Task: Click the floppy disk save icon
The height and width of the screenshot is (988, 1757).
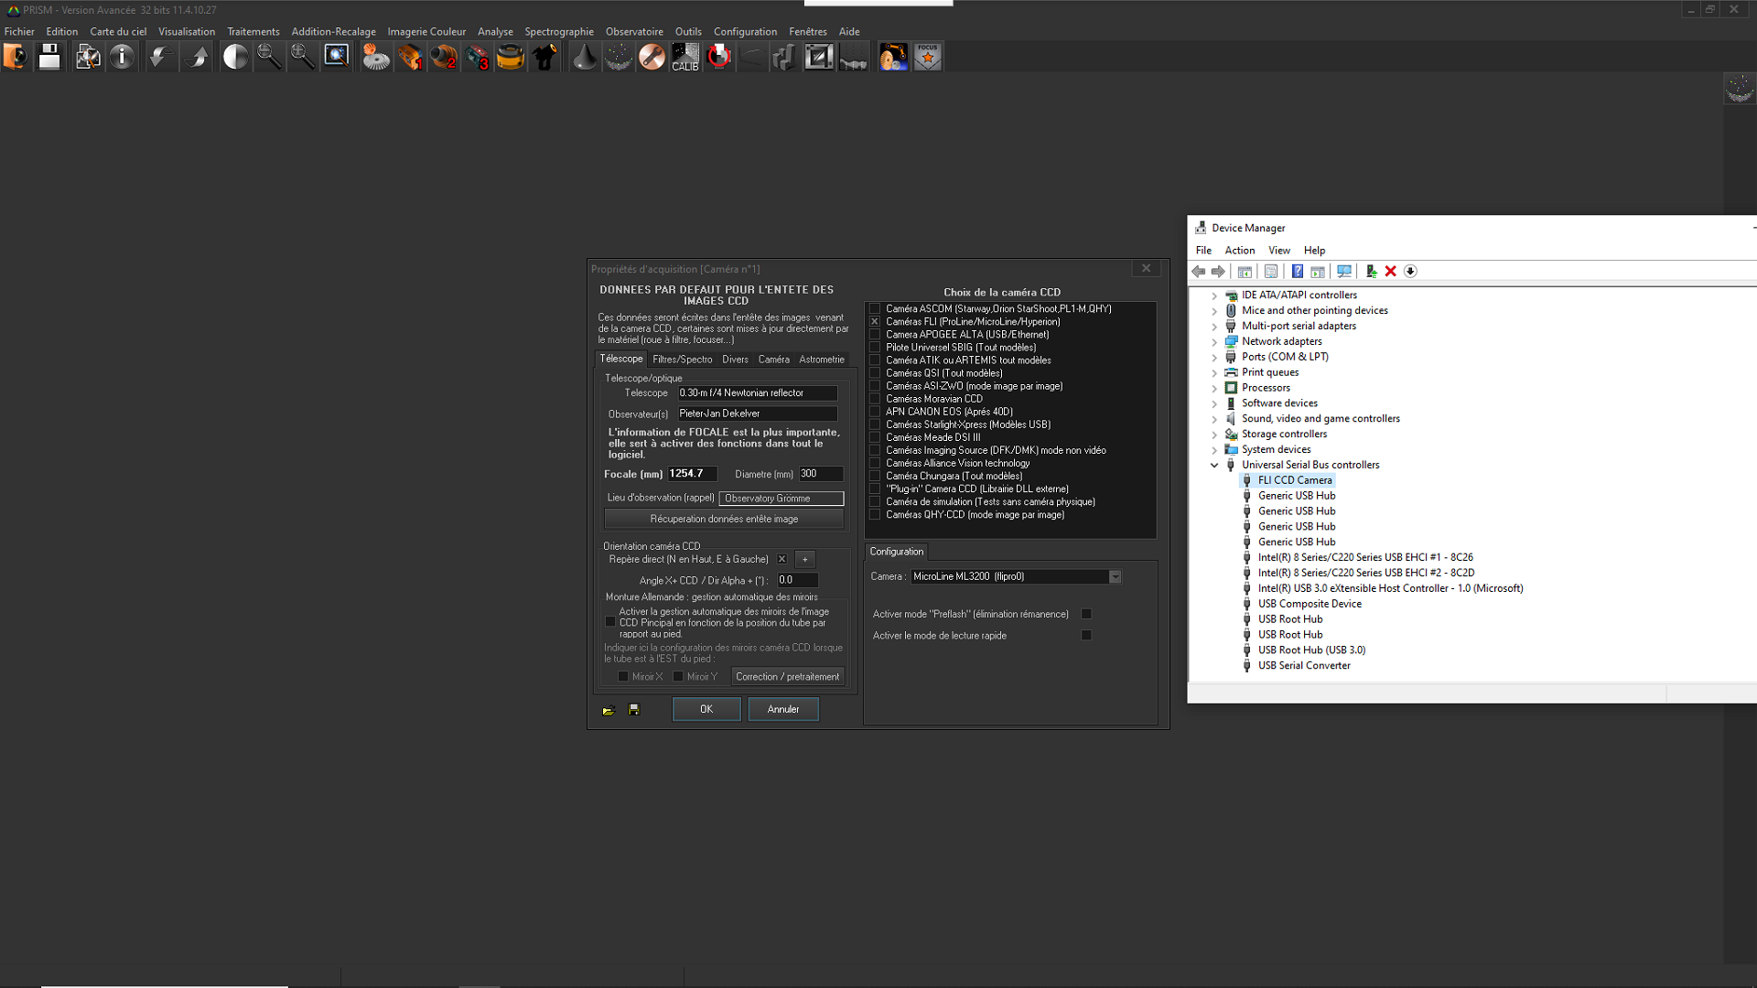Action: [x=49, y=58]
